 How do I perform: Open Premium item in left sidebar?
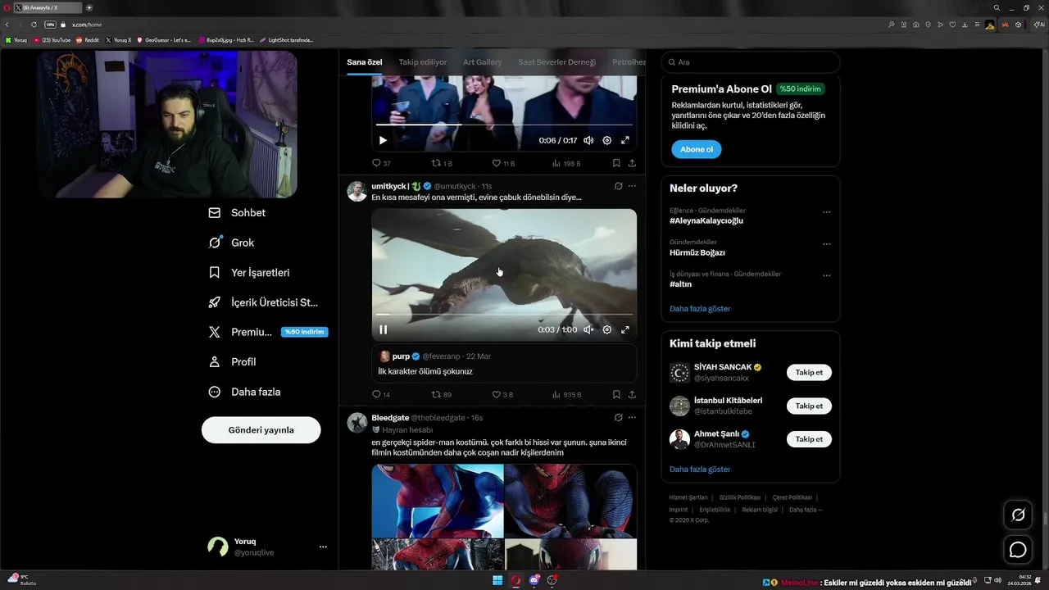(266, 332)
